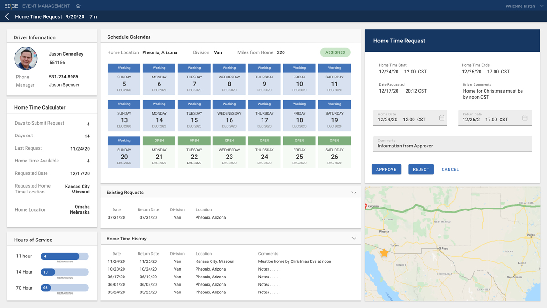The image size is (547, 308).
Task: Click the home icon in top bar
Action: point(78,6)
